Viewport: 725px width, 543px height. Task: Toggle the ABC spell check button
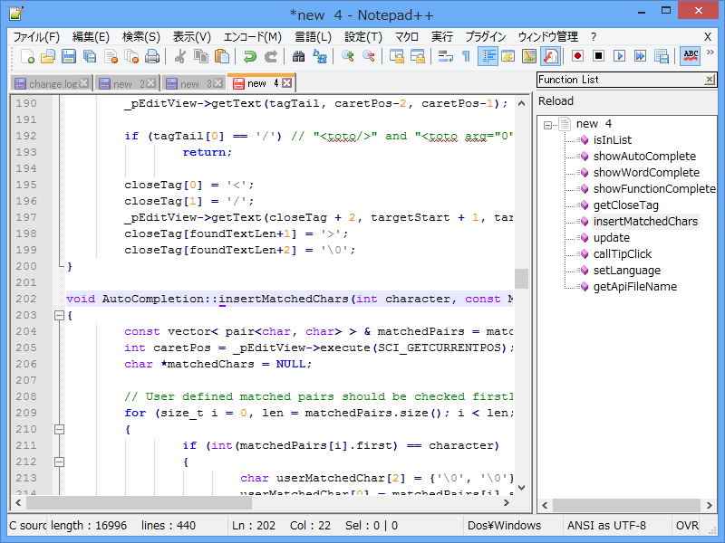(x=691, y=56)
